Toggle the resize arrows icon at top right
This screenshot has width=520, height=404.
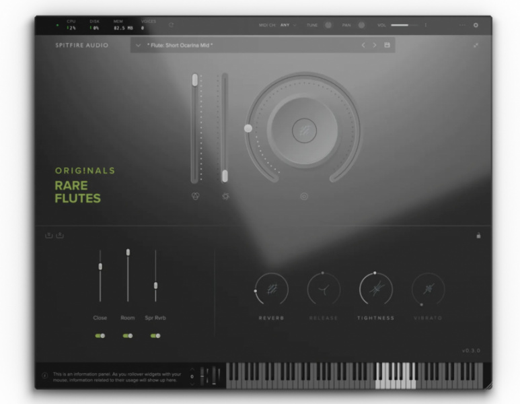(476, 45)
